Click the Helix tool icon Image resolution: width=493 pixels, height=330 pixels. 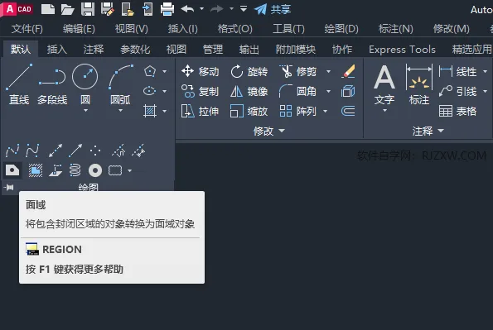tap(75, 170)
